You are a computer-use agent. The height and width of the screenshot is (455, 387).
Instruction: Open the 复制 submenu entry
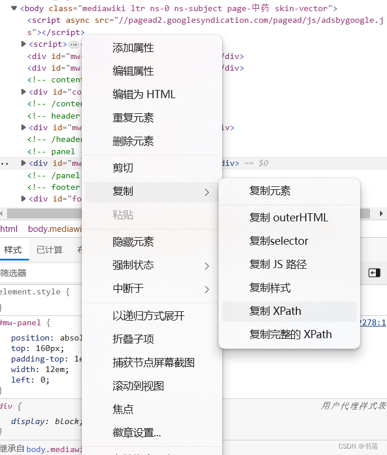pos(152,192)
